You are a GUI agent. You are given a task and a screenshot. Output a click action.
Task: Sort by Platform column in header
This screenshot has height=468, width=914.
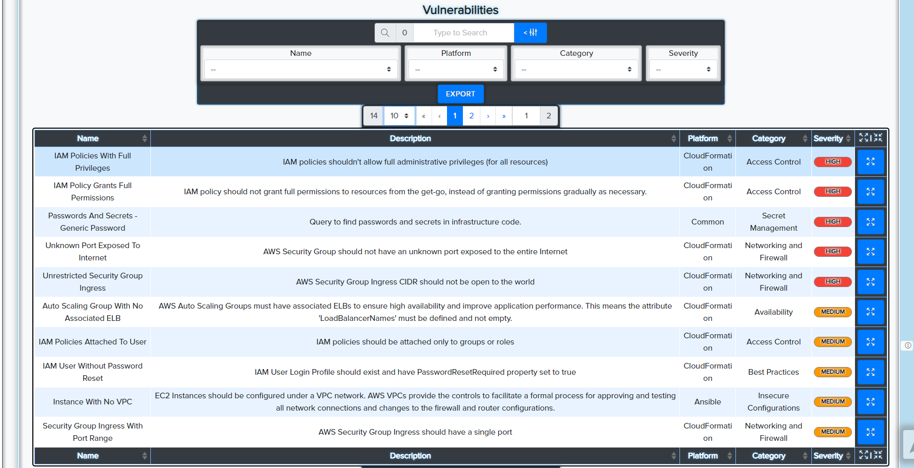click(x=708, y=138)
